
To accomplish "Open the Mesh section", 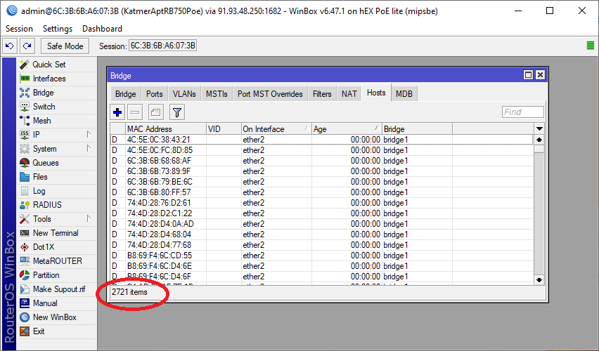I will coord(56,121).
